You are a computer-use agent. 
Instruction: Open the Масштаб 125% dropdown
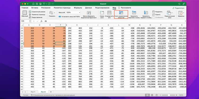[x=80, y=13]
